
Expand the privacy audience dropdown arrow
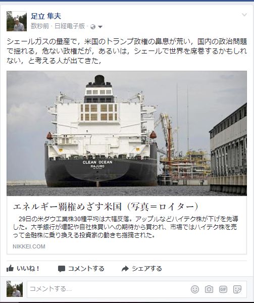pos(100,27)
